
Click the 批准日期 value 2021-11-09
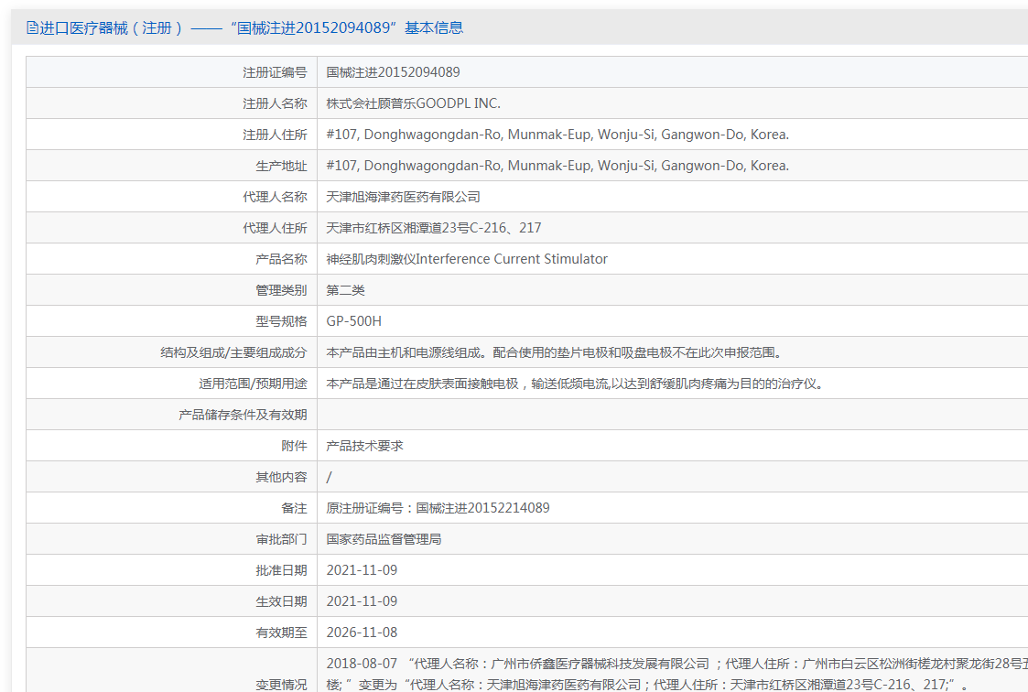[x=362, y=570]
